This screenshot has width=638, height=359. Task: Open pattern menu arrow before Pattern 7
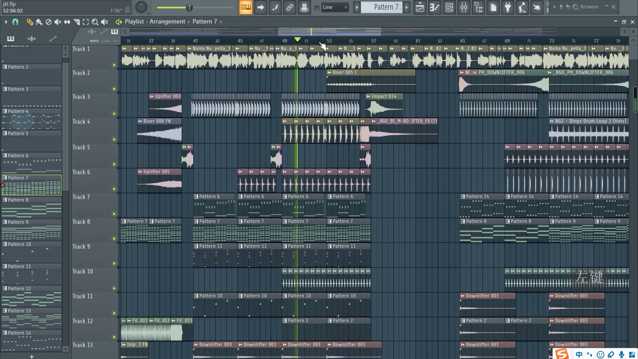point(357,7)
